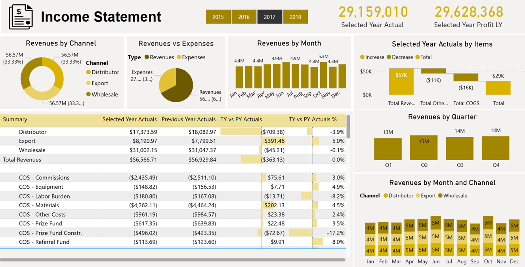Toggle the 2015 year filter
This screenshot has width=525, height=267.
[x=218, y=17]
